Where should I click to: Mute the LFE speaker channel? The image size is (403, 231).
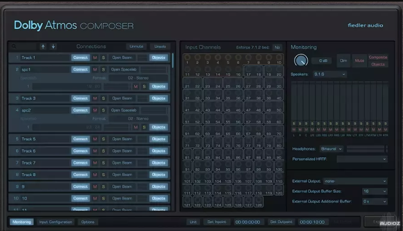click(x=312, y=130)
